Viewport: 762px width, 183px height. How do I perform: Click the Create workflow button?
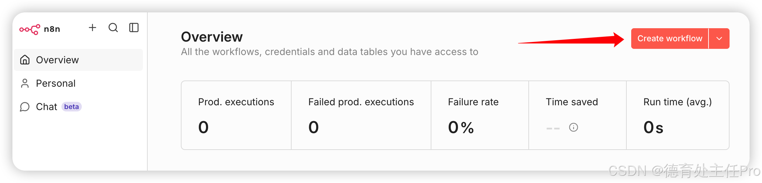670,39
